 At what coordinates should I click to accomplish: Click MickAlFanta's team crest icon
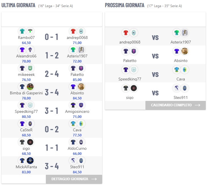pos(30,161)
